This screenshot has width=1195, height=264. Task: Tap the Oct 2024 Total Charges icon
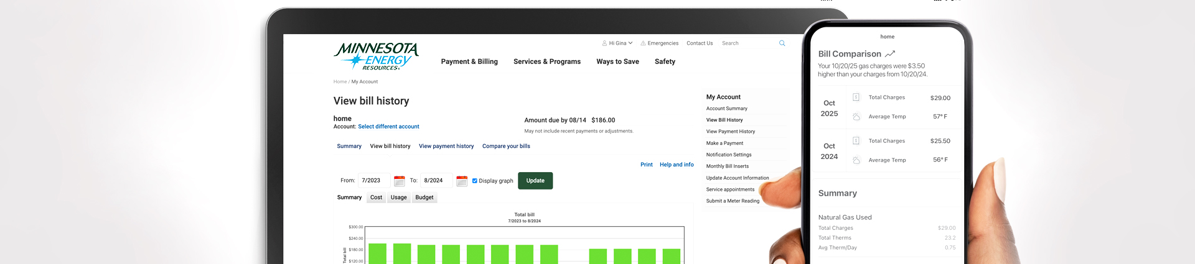pyautogui.click(x=856, y=141)
